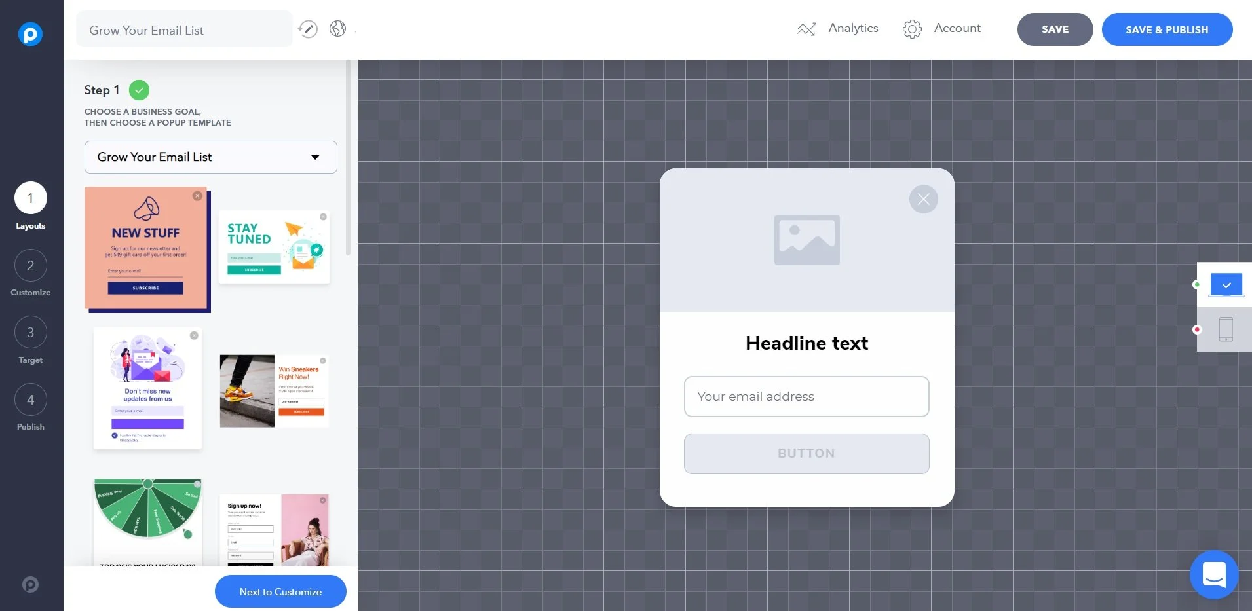The height and width of the screenshot is (611, 1252).
Task: Toggle the desktop view preview
Action: [1226, 285]
